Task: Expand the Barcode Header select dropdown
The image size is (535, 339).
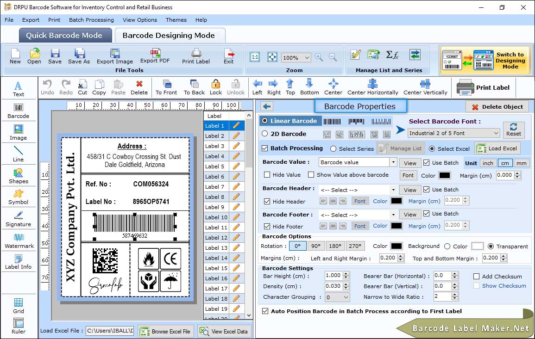Action: tap(393, 190)
